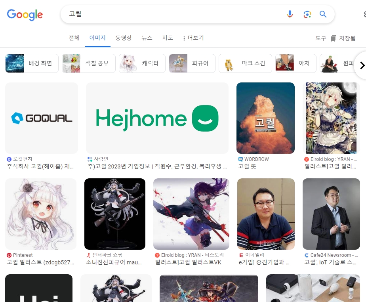
Task: Open the smart home devices product image
Action: (313, 288)
